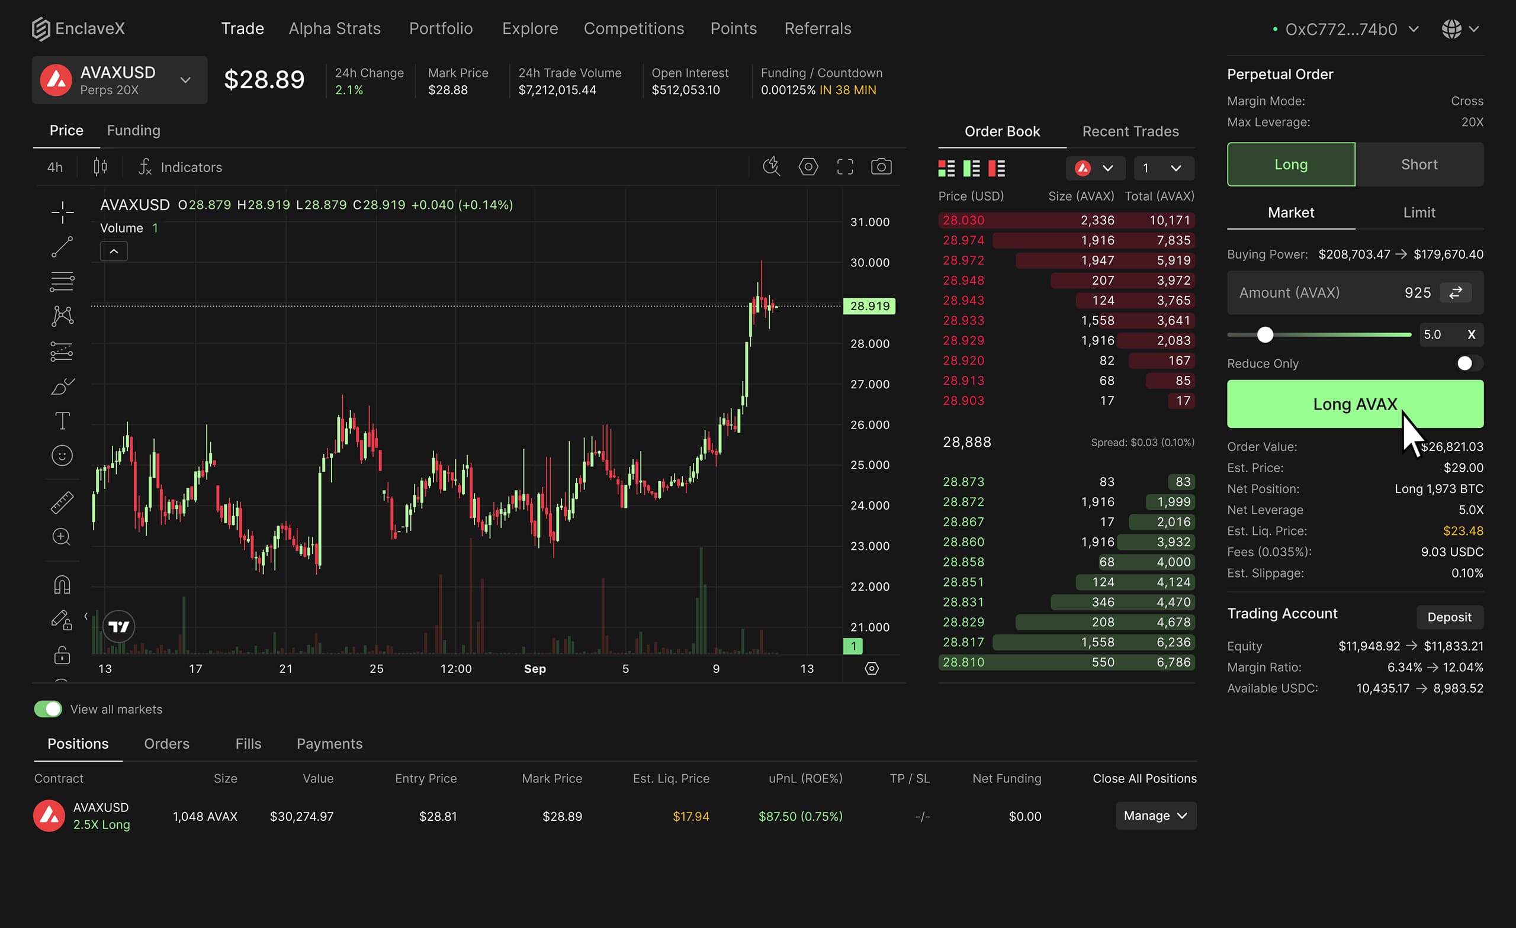
Task: Click the 28.030 ask price row
Action: coord(1067,220)
